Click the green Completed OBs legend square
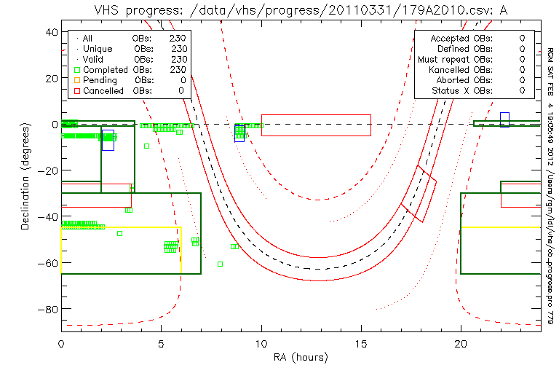The width and height of the screenshot is (559, 373). (76, 69)
